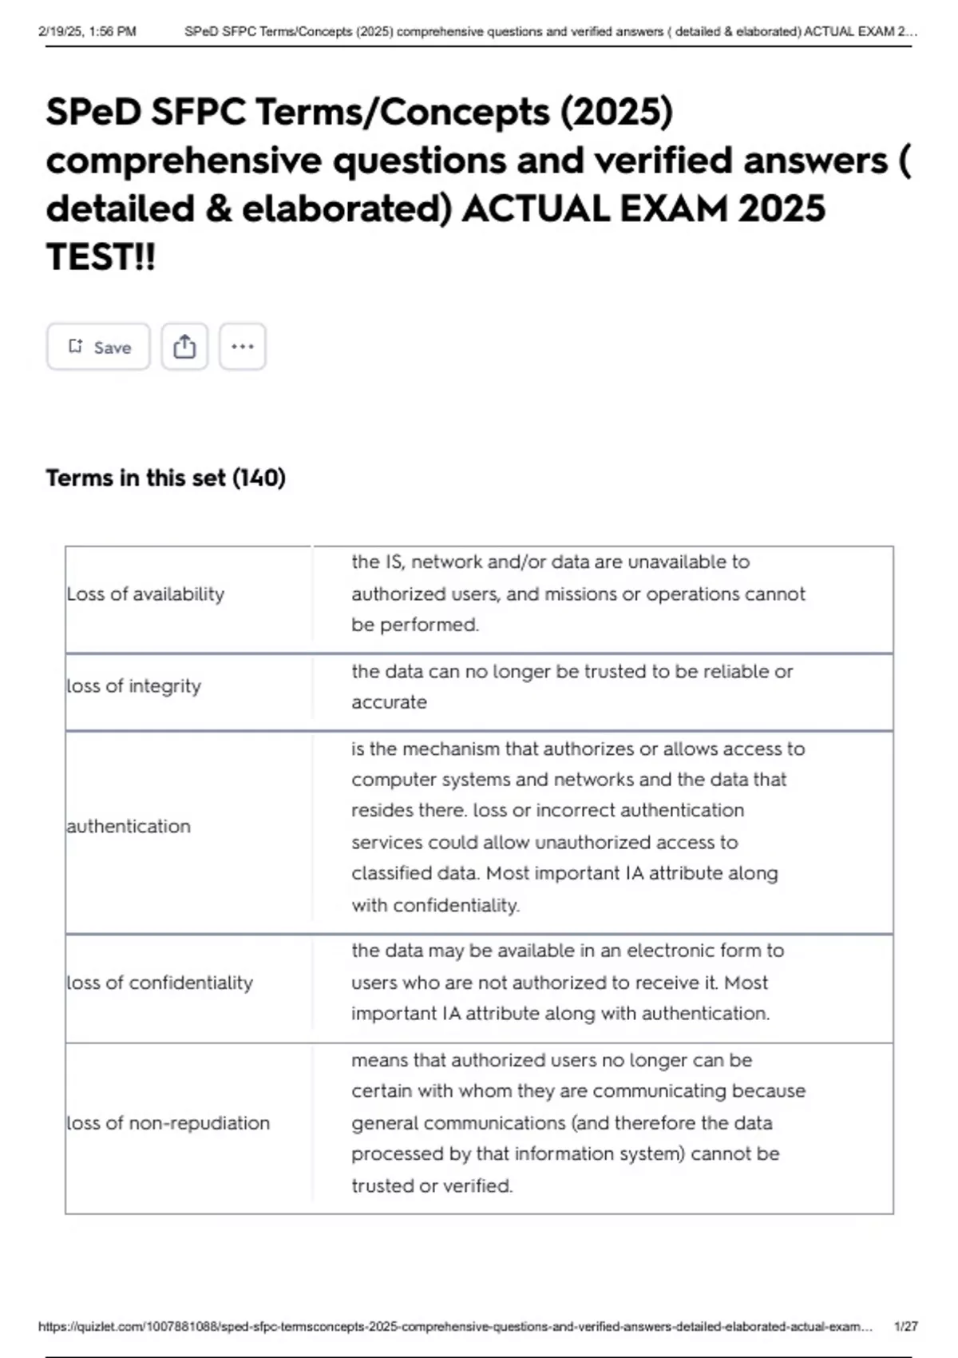
Task: Select the 'loss of integrity' term cell
Action: click(x=134, y=686)
